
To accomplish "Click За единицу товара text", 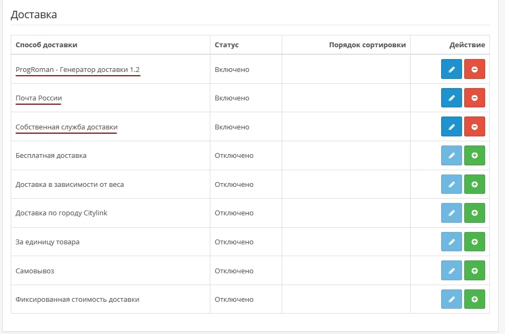I will [47, 242].
